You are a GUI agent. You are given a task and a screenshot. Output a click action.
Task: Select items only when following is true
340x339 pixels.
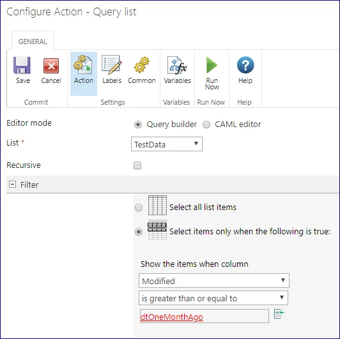point(139,232)
